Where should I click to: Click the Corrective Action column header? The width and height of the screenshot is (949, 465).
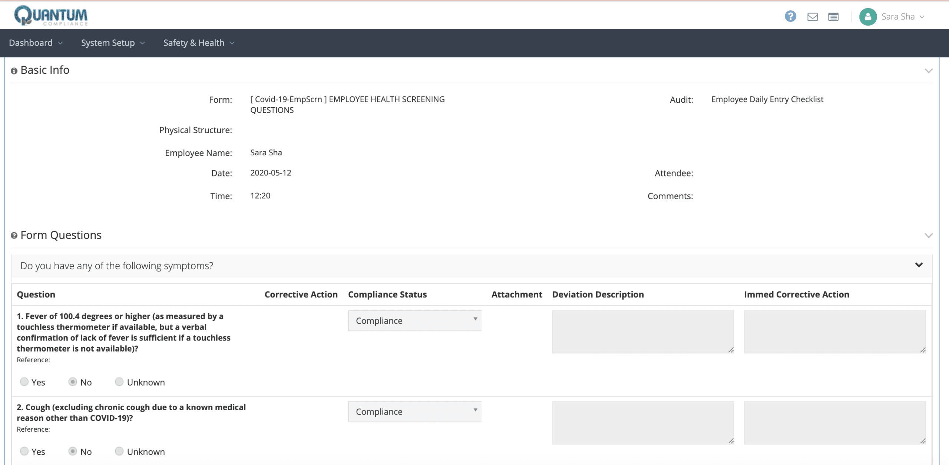pyautogui.click(x=301, y=294)
